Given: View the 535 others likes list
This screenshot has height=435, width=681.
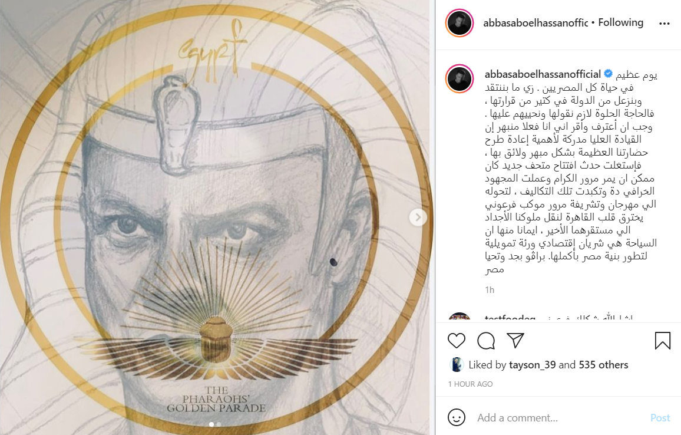Looking at the screenshot, I should (603, 365).
